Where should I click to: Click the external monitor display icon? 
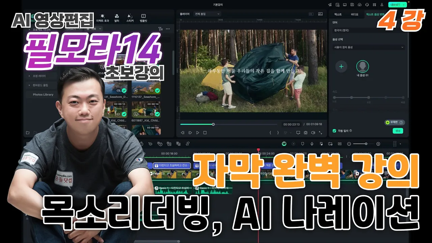[298, 133]
